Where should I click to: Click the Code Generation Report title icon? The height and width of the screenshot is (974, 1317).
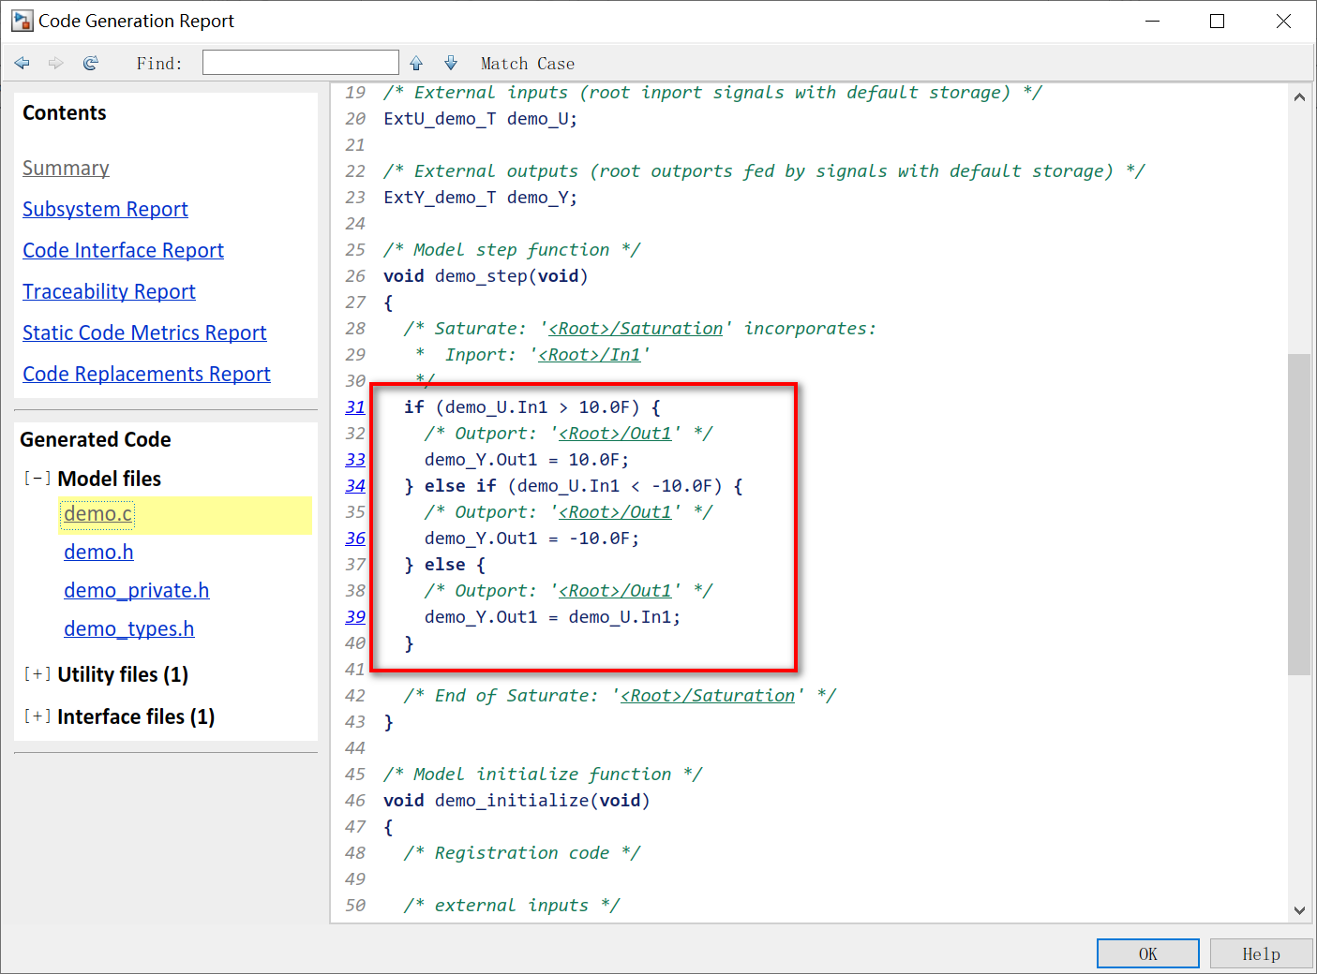(x=22, y=21)
